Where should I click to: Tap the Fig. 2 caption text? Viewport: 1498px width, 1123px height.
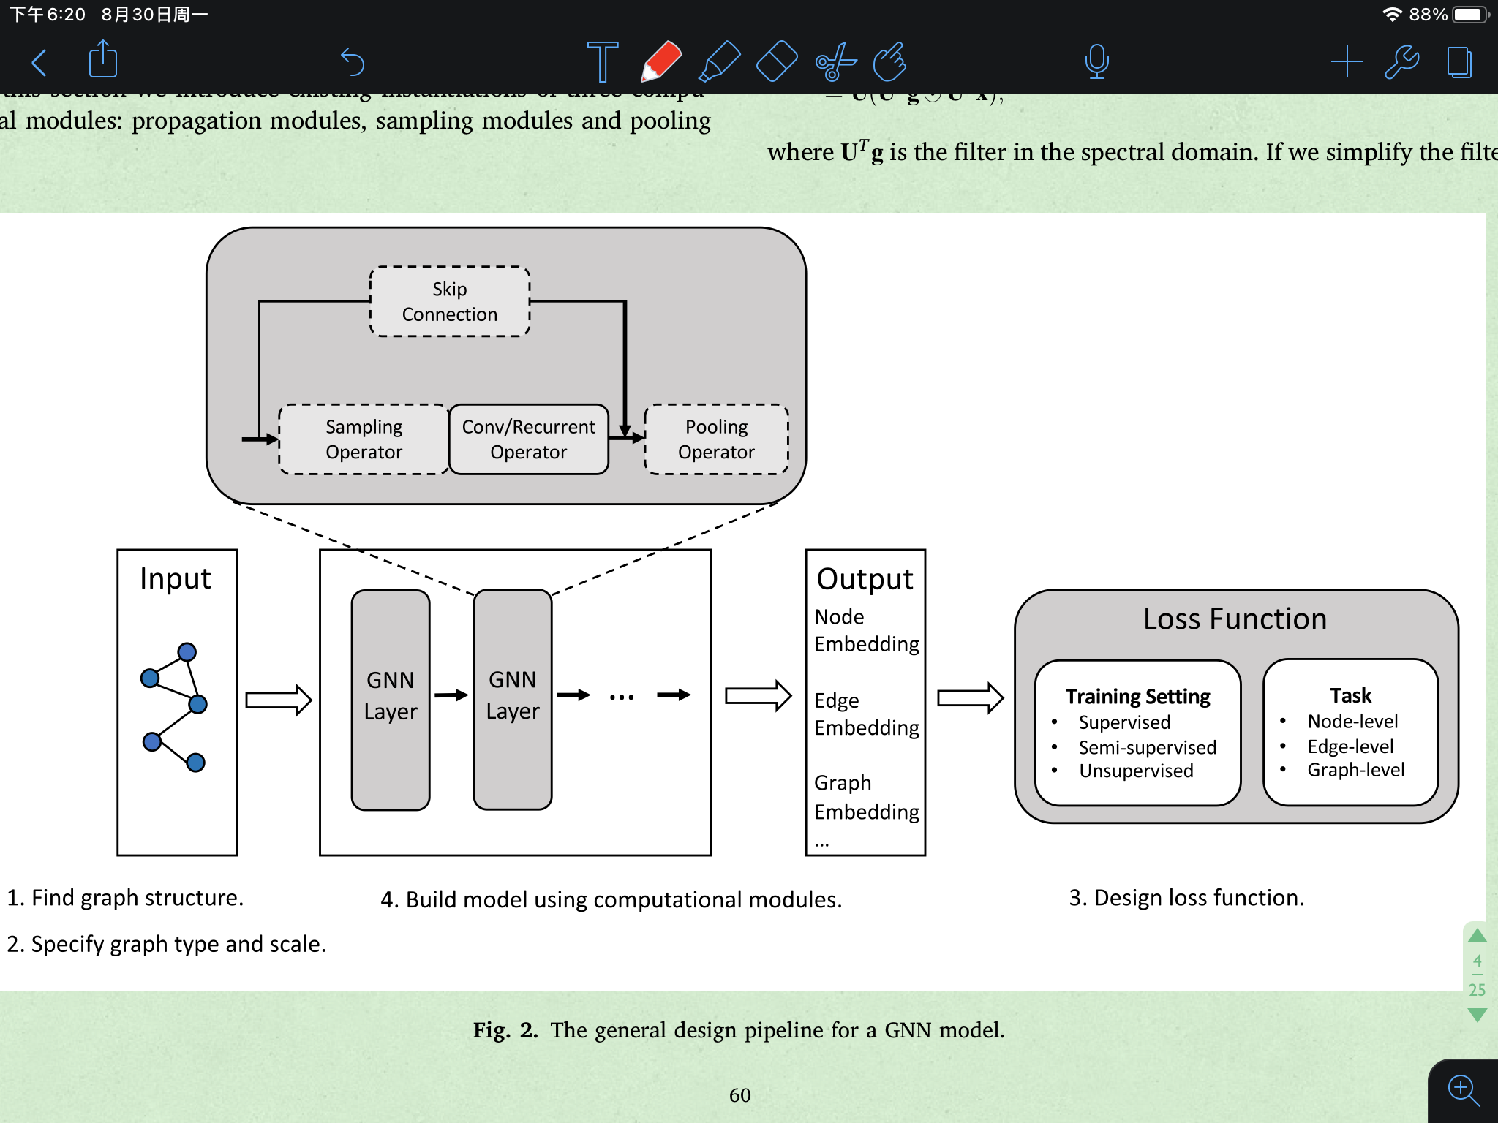[x=739, y=1030]
